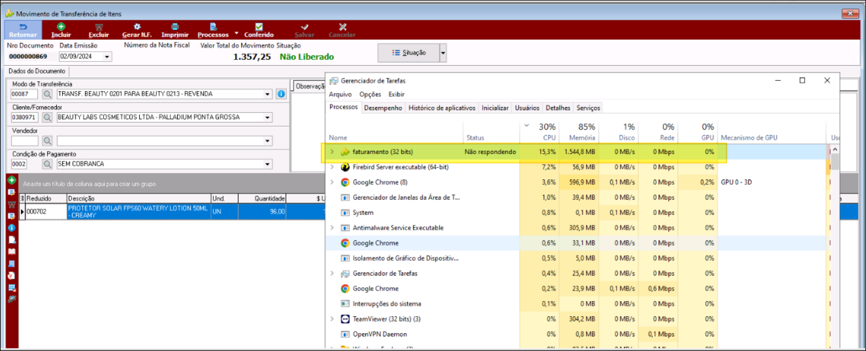Image resolution: width=866 pixels, height=351 pixels.
Task: Click the blue info icon beside Modo de Transferência
Action: pyautogui.click(x=281, y=94)
